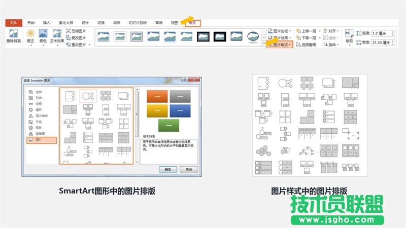Viewport: 406px width, 228px height.
Task: Select the List (列表) category in SmartArt dialog
Action: (x=35, y=98)
